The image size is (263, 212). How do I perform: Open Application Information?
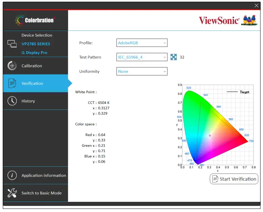point(36,175)
